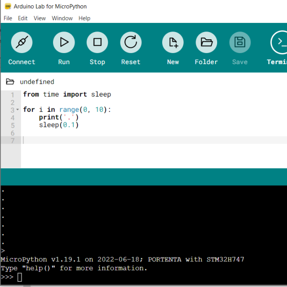Open the Help menu

click(x=84, y=18)
